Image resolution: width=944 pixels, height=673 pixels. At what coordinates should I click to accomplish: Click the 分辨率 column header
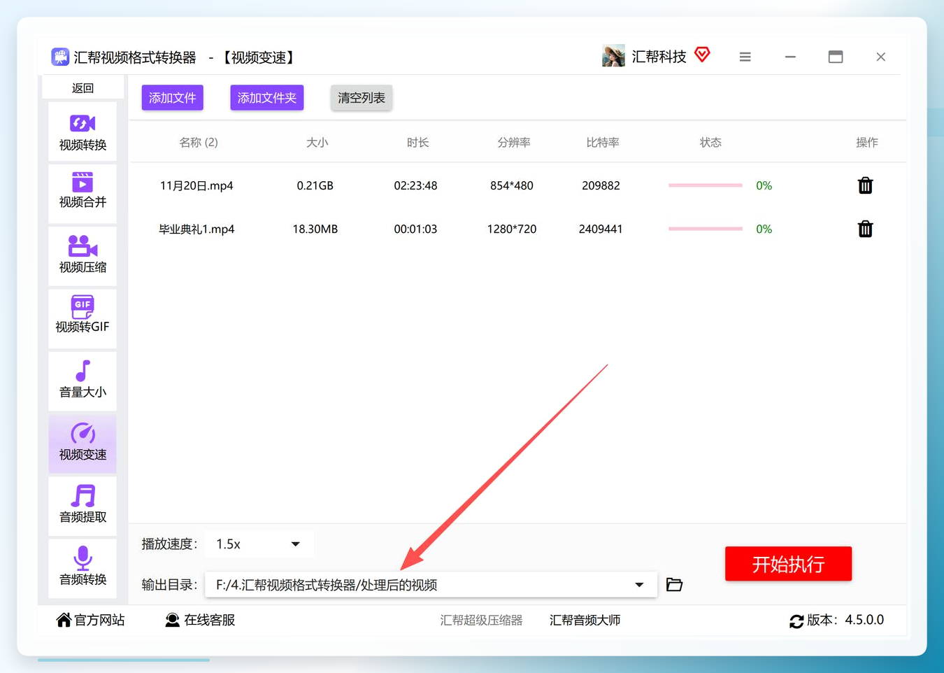pyautogui.click(x=514, y=142)
